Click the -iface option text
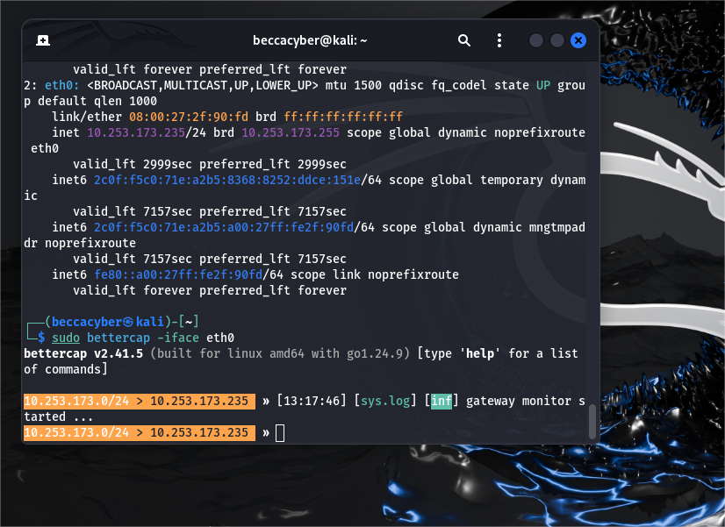The width and height of the screenshot is (725, 527). (178, 338)
